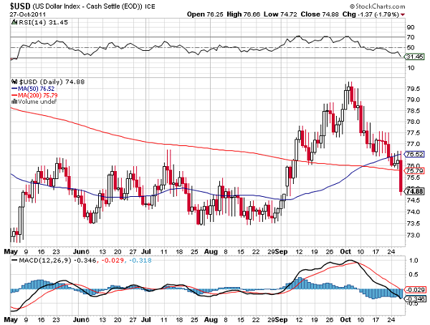Click the 79.5 price axis label
The width and height of the screenshot is (430, 325).
(414, 89)
